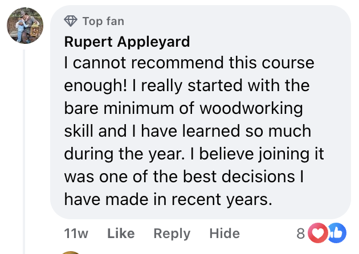359x254 pixels.
Task: Hide Rupert Appleyard's comment
Action: pyautogui.click(x=224, y=233)
